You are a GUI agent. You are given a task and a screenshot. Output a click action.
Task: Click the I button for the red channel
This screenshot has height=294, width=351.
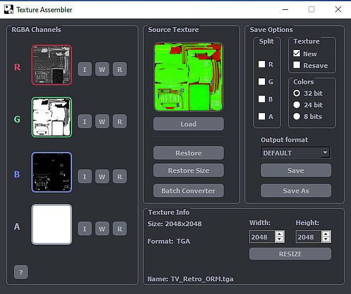[84, 69]
